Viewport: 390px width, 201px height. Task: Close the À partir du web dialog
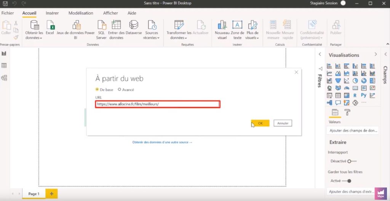tap(296, 72)
